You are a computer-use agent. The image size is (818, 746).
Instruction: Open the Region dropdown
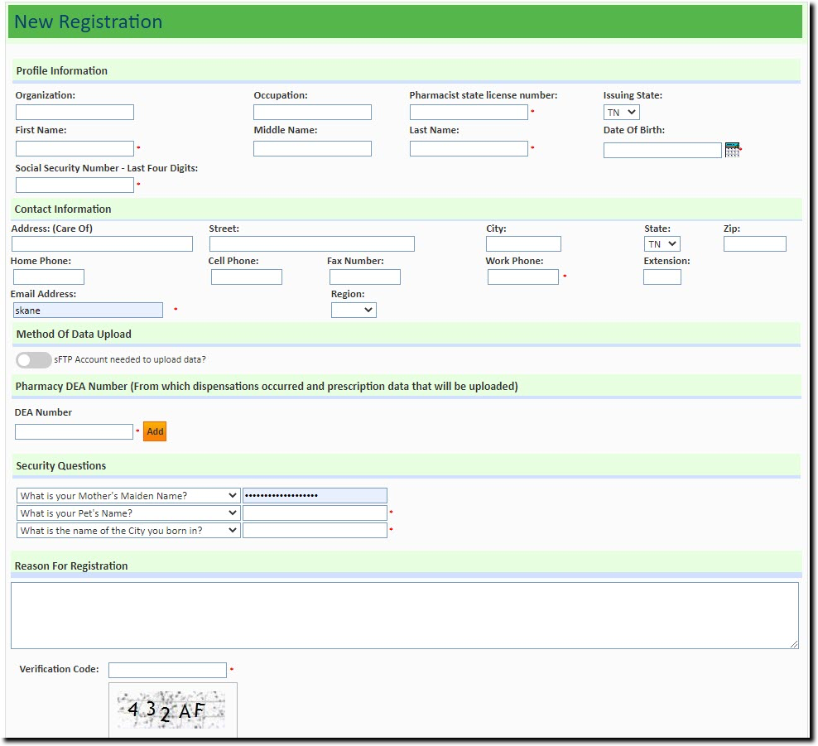coord(354,310)
